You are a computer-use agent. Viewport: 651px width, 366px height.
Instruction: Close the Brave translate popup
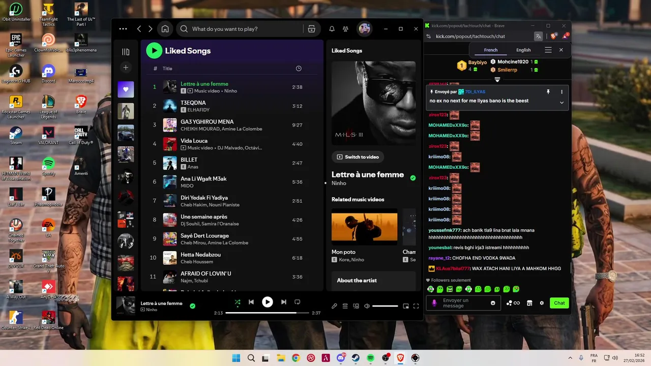tap(561, 50)
